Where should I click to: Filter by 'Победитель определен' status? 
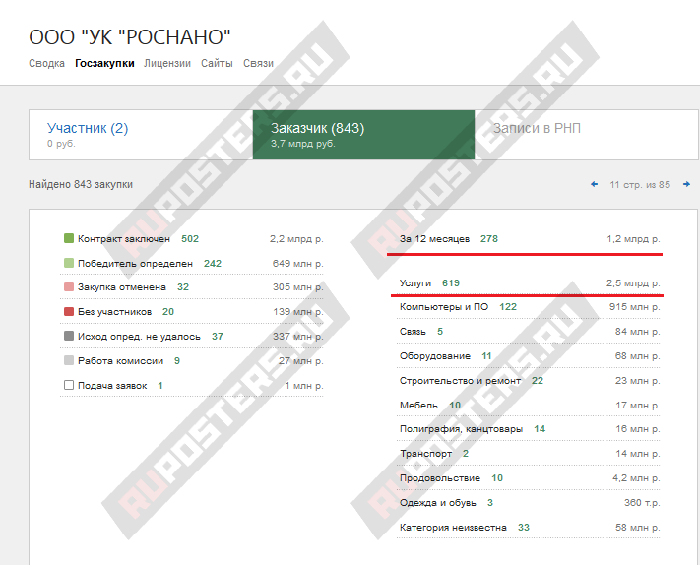click(x=135, y=264)
